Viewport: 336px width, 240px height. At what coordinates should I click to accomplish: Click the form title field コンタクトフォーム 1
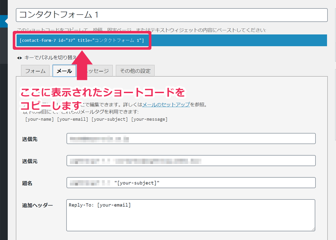171,15
